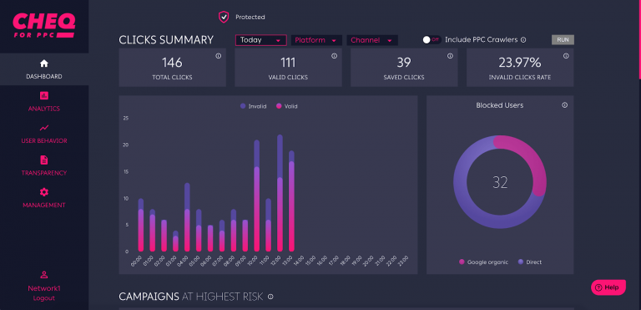Screen dimensions: 641x310
Task: Click the Clicks Summary heading
Action: [166, 40]
